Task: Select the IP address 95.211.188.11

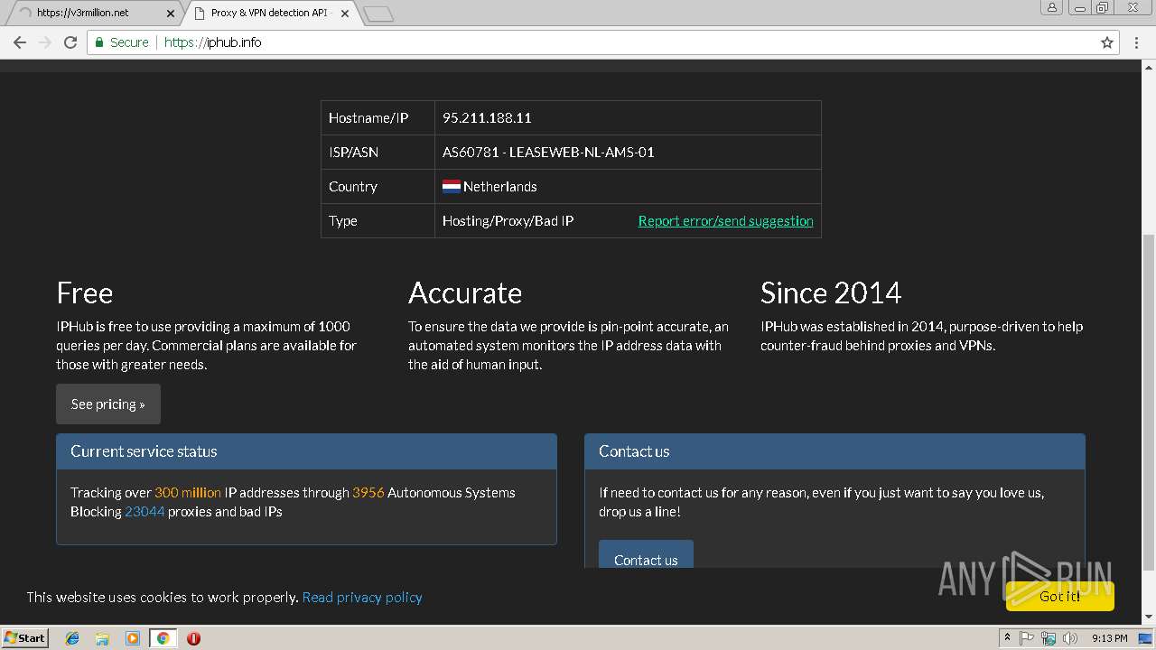Action: (487, 118)
